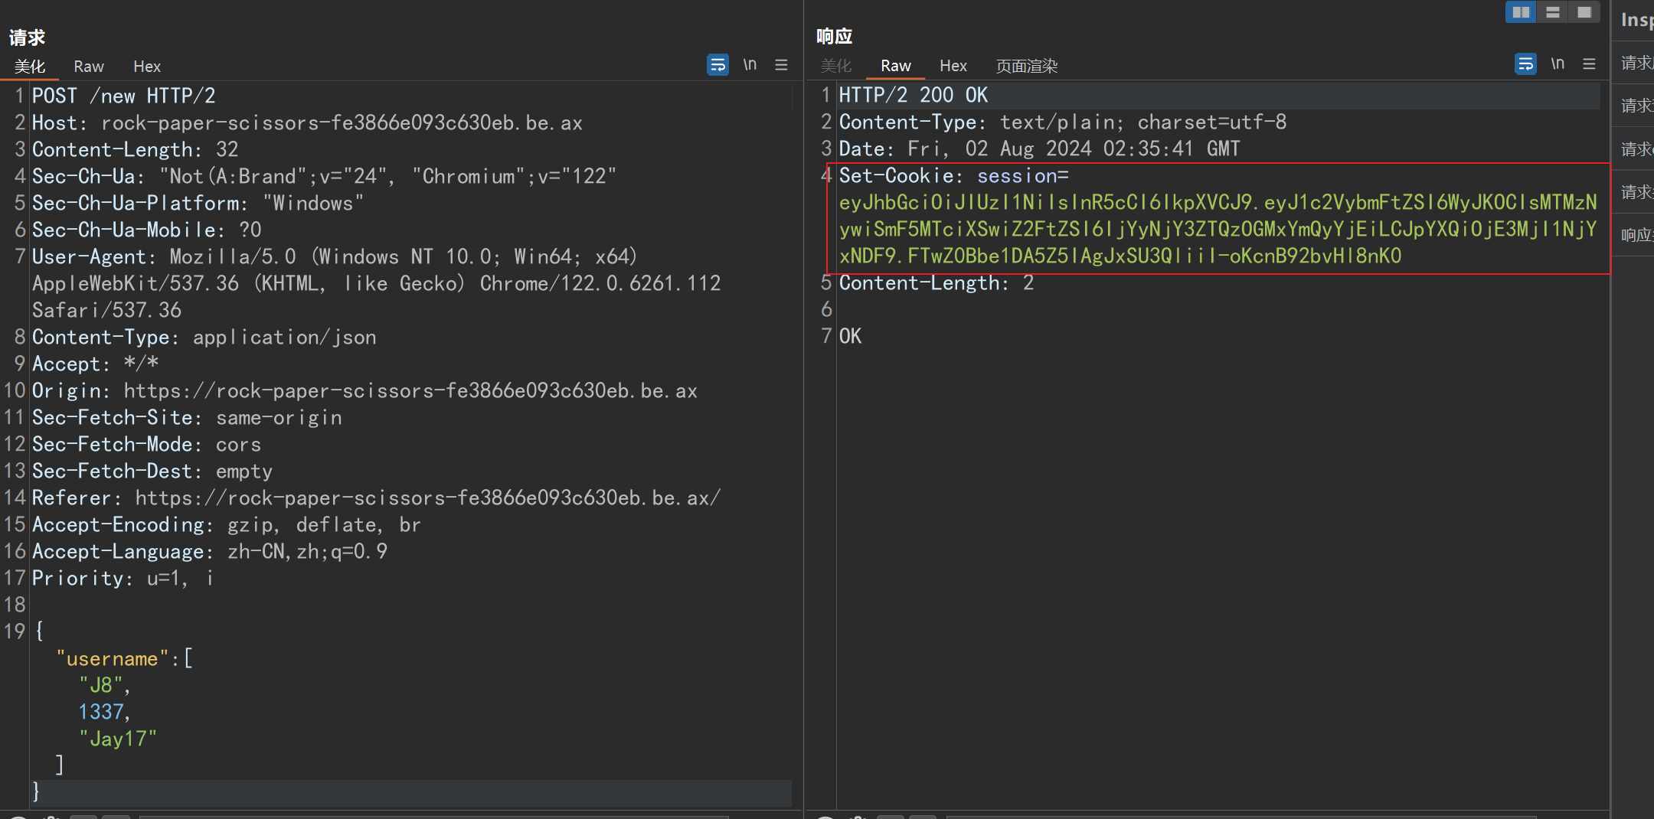Click 'Safari/537.36' continuation line
Viewport: 1654px width, 819px height.
click(x=107, y=310)
